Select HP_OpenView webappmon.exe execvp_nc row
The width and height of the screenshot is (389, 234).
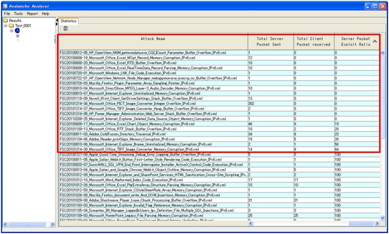point(219,78)
